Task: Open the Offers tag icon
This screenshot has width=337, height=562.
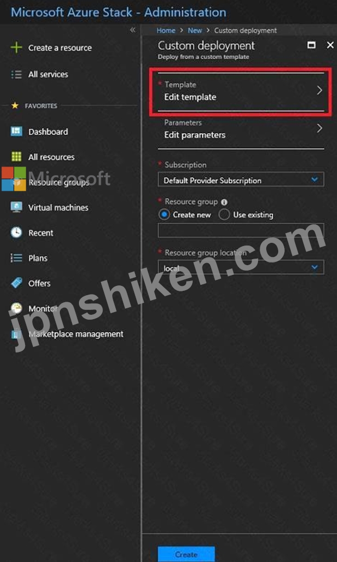Action: click(16, 283)
